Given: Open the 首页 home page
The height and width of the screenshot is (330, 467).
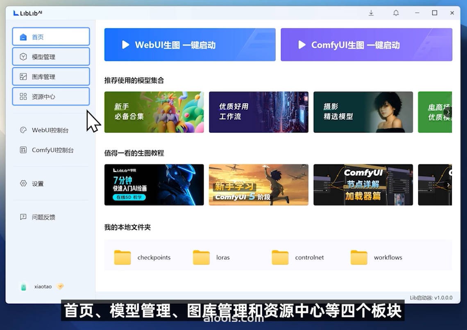Looking at the screenshot, I should click(x=51, y=37).
